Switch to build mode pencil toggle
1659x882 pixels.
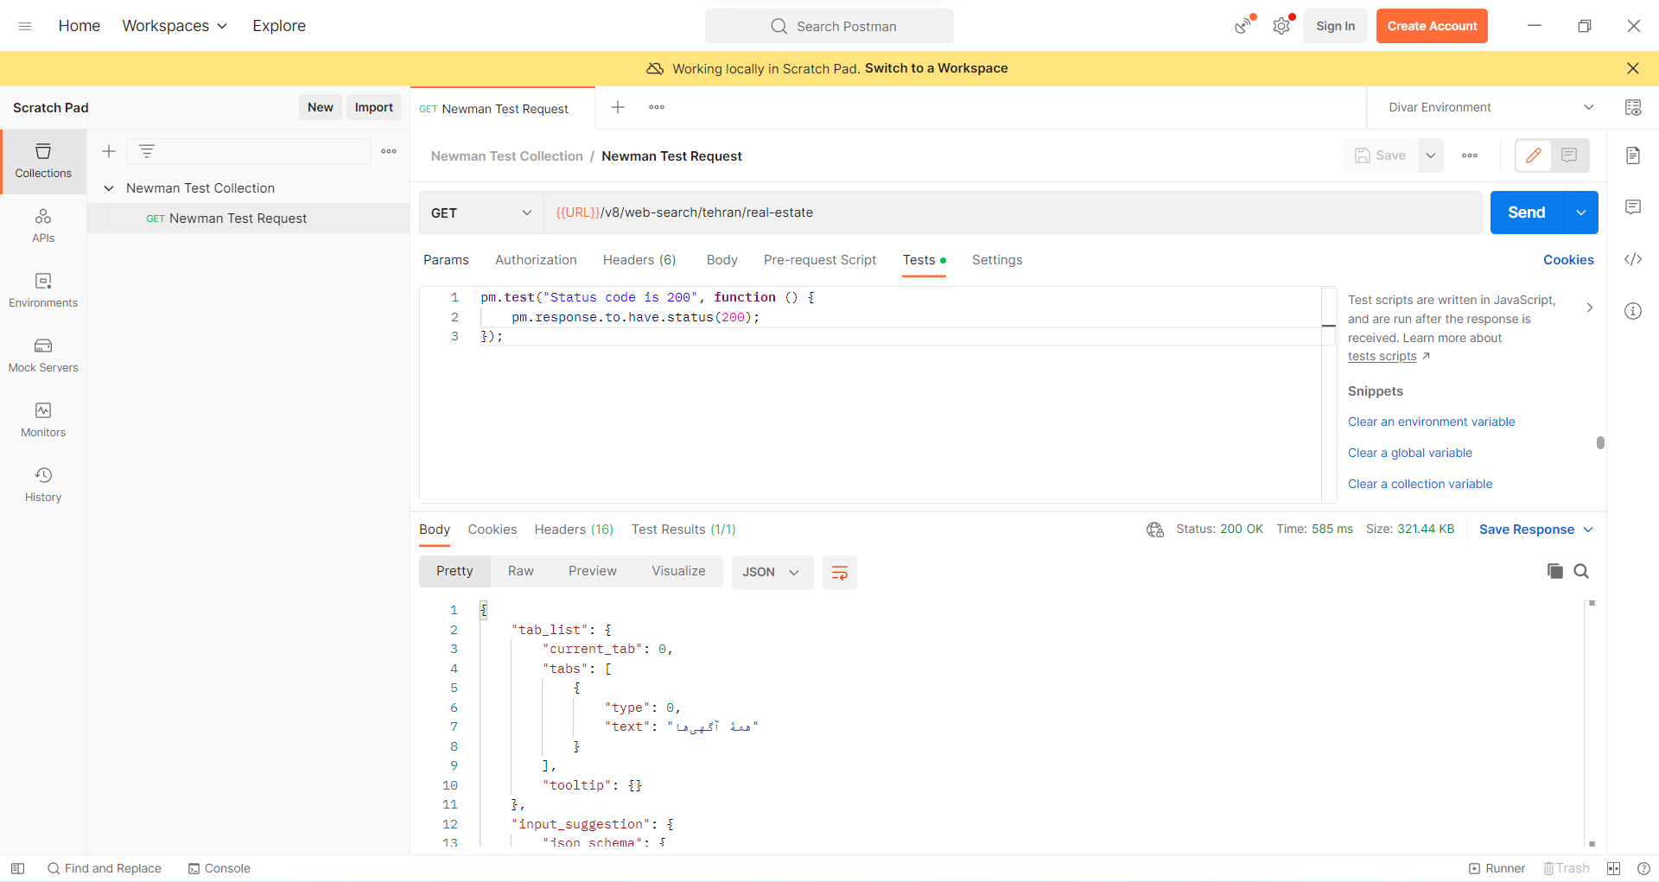pyautogui.click(x=1534, y=155)
